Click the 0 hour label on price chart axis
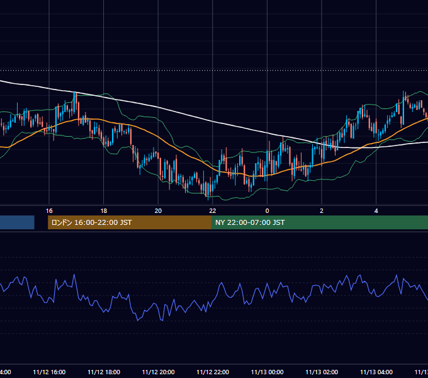Viewport: 428px width, 378px height. click(x=267, y=211)
